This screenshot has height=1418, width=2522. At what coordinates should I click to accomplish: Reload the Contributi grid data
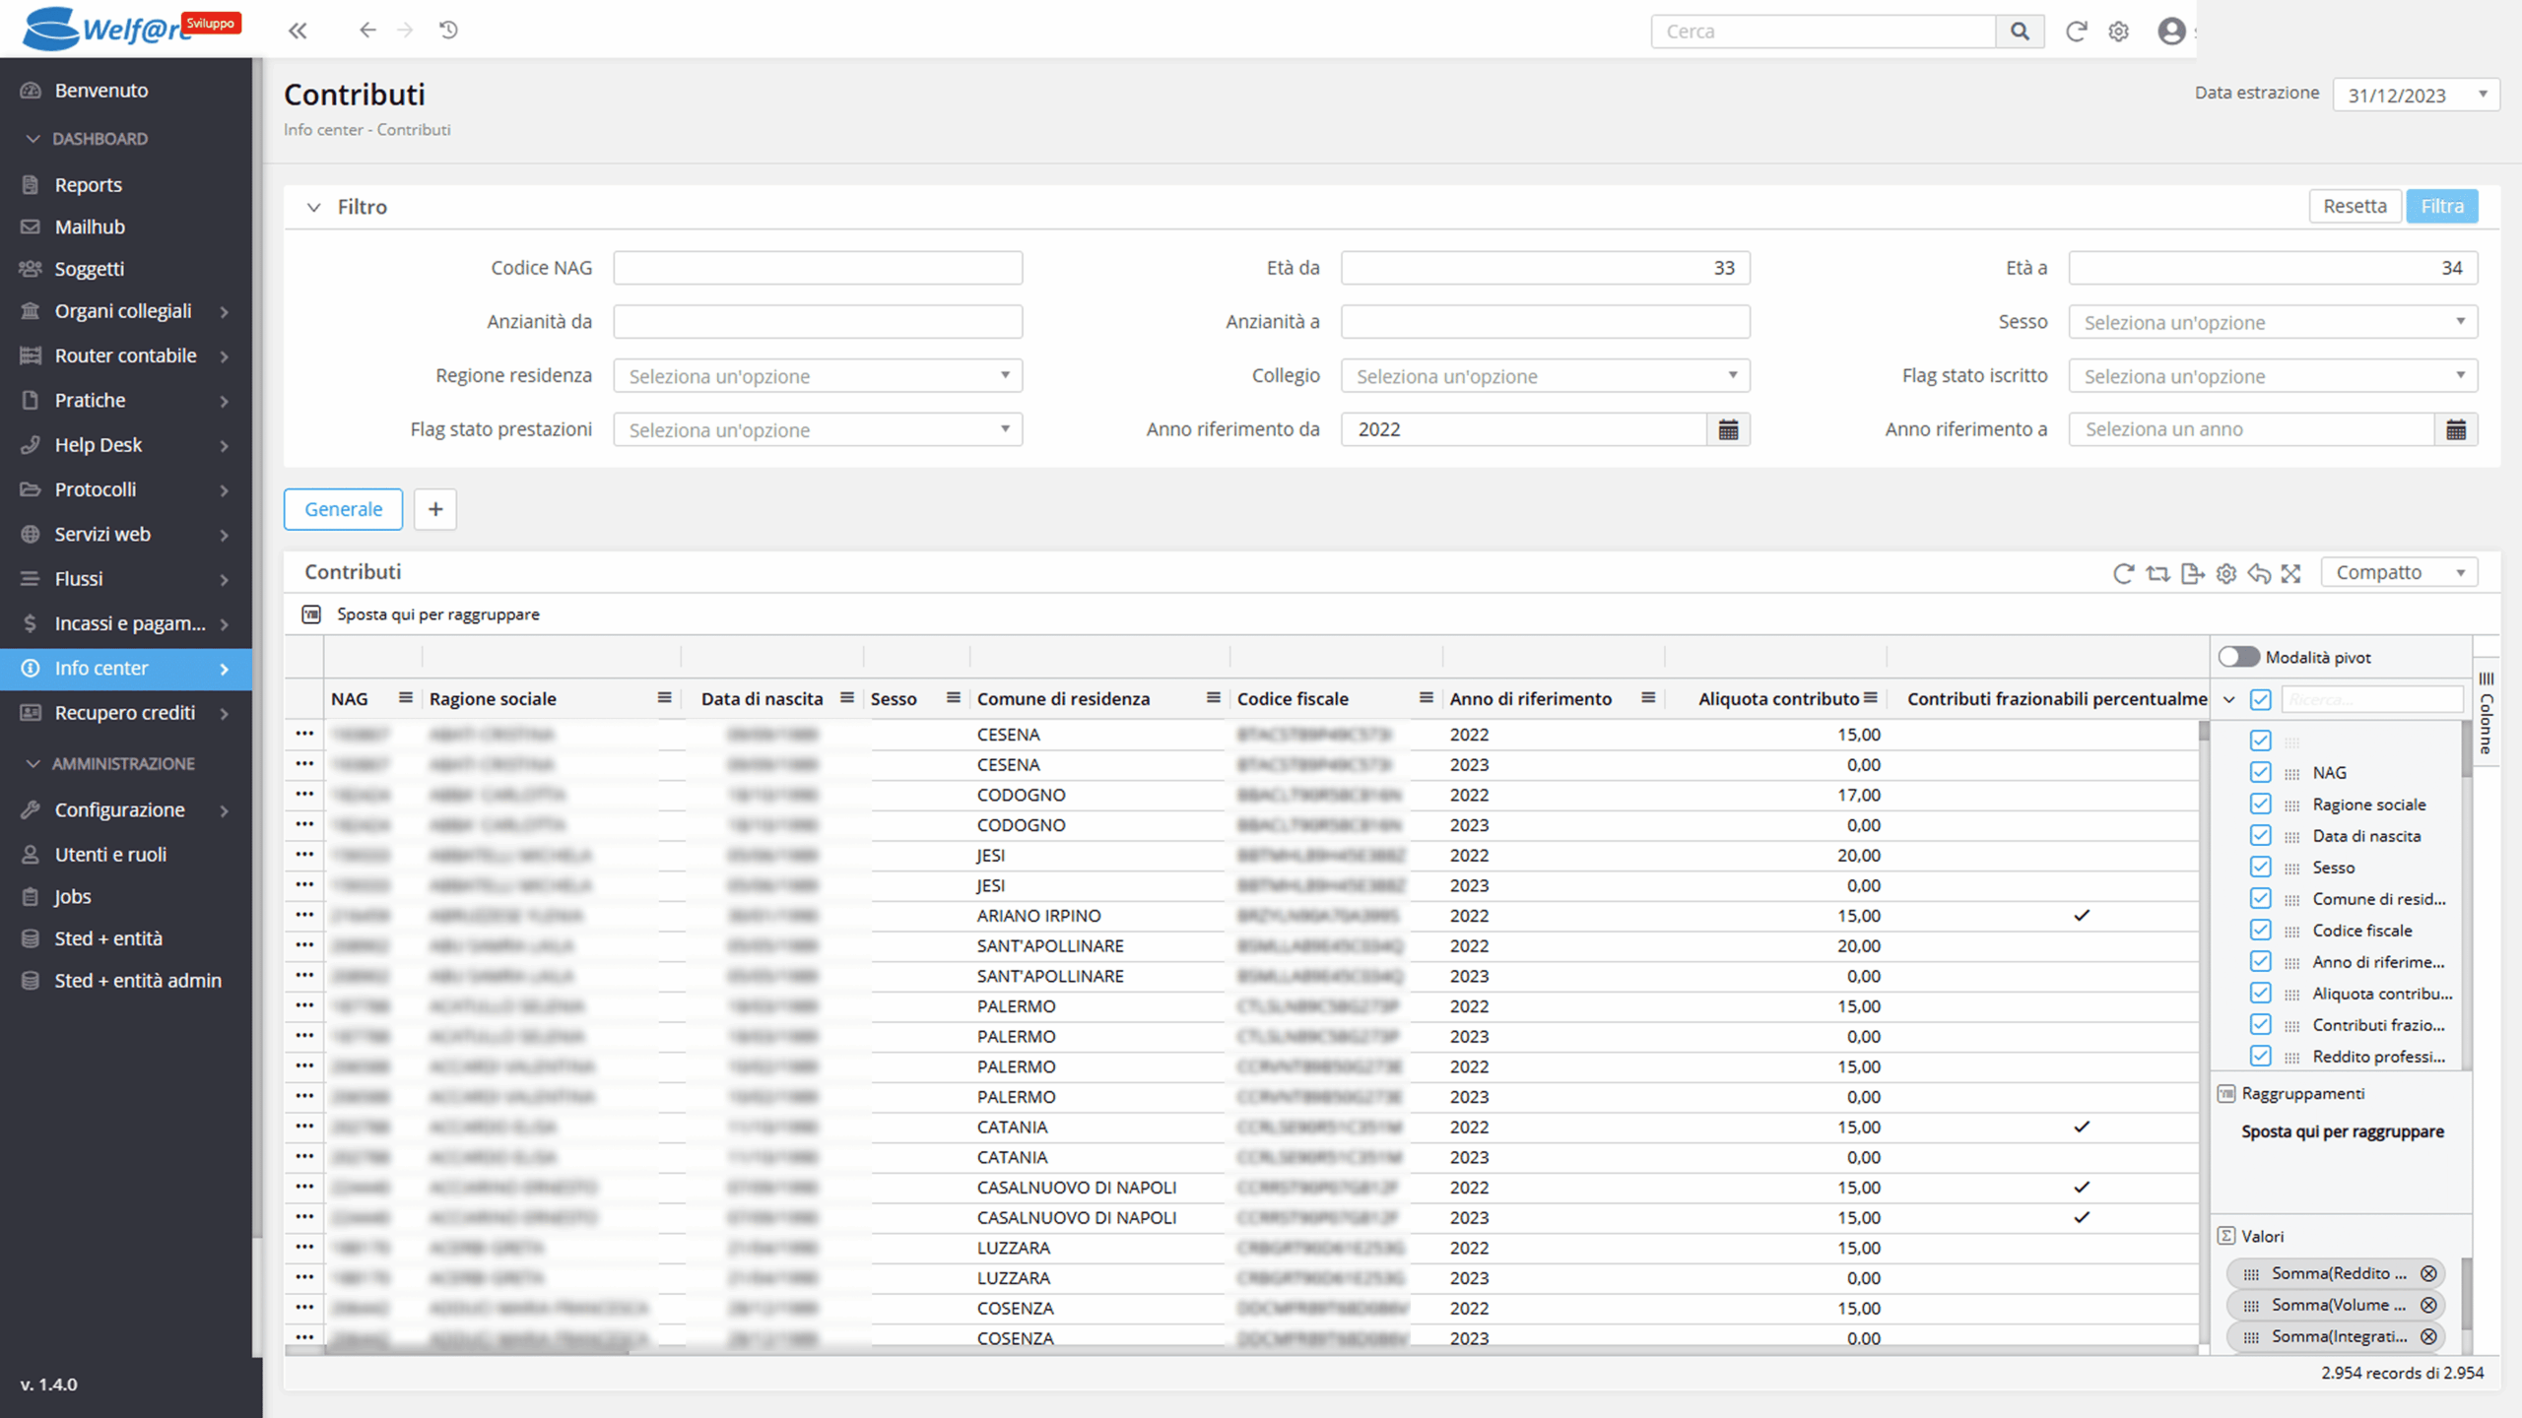point(2124,573)
